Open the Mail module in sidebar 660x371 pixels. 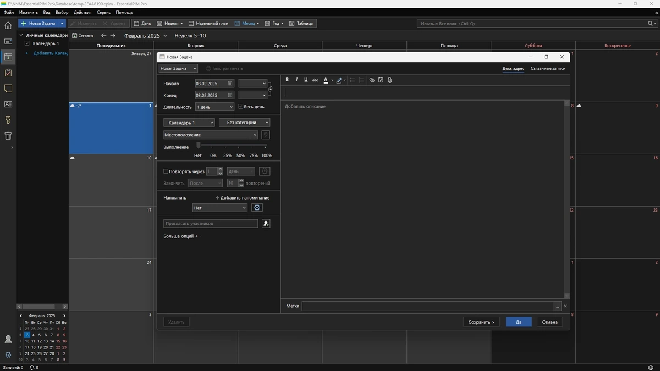pos(8,41)
